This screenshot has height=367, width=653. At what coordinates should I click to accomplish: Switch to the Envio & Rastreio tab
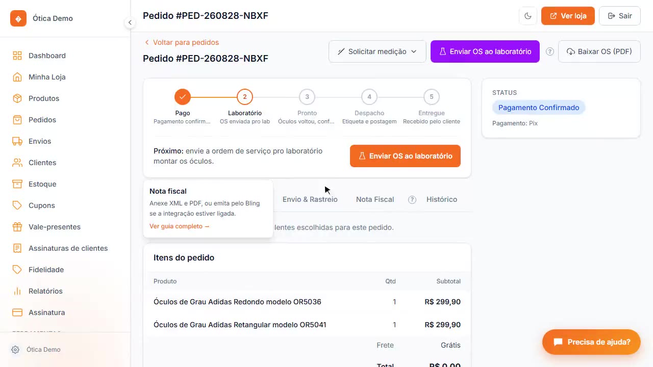click(x=310, y=199)
